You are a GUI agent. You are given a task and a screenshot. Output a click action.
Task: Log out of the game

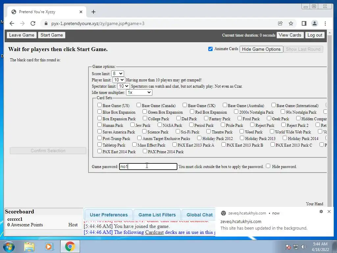click(315, 35)
